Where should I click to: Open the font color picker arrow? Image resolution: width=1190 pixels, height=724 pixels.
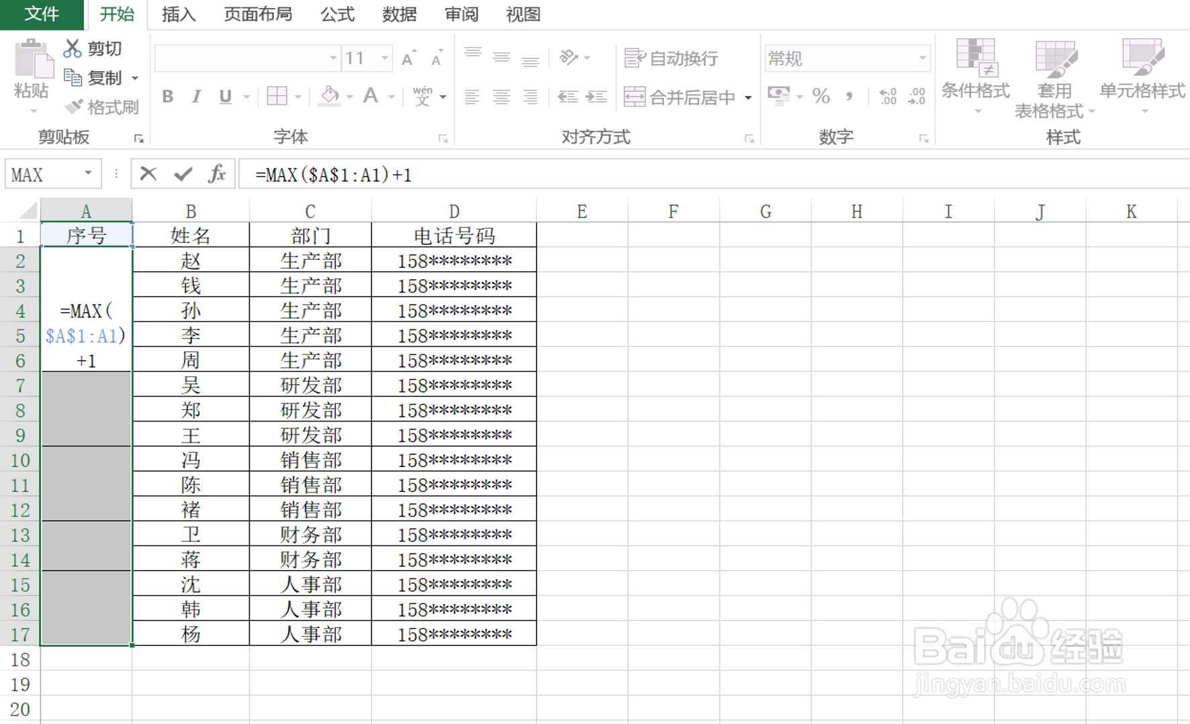[x=392, y=97]
